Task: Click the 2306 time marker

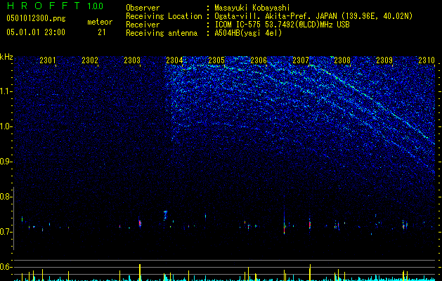Action: 259,60
